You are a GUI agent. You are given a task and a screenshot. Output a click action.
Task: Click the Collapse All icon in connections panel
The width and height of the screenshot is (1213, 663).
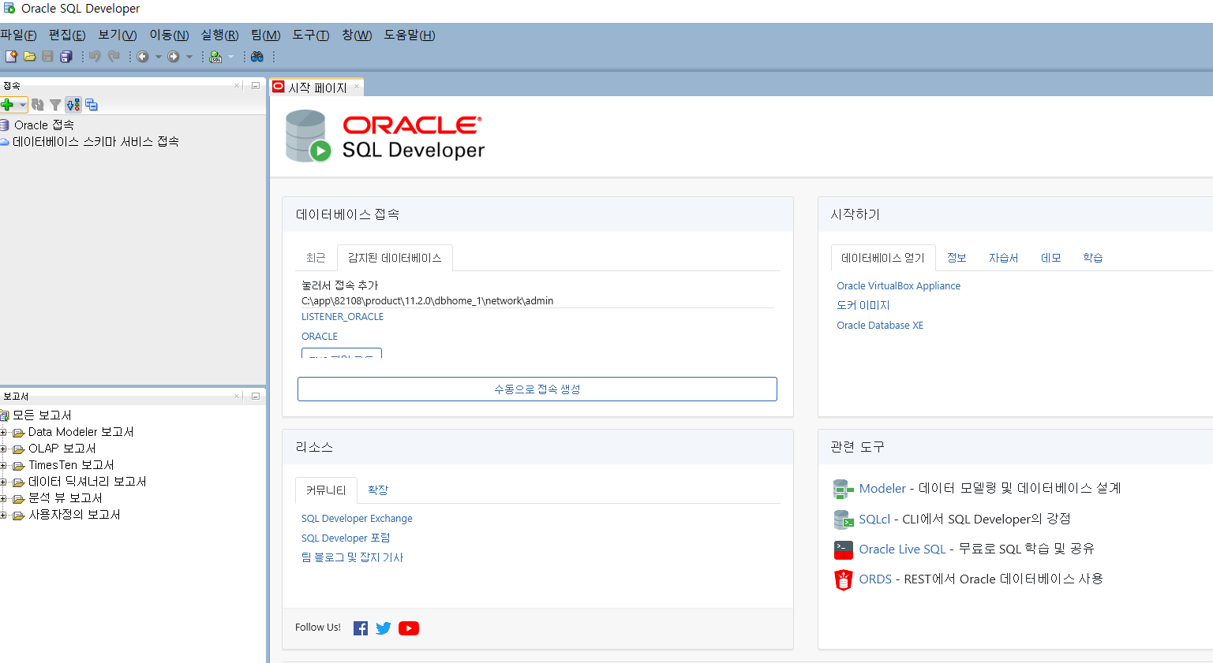92,105
